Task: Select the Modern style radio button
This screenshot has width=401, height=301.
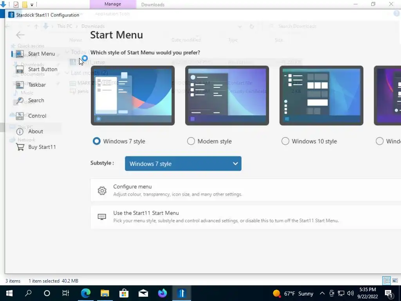Action: point(191,141)
